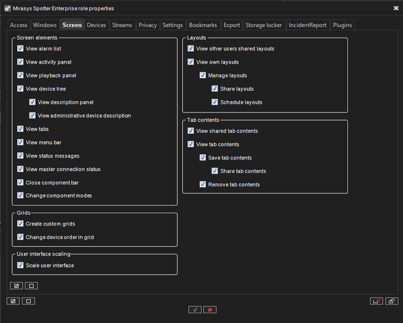Click the deselect-all icon inside Screen tab
The width and height of the screenshot is (403, 323).
point(31,285)
